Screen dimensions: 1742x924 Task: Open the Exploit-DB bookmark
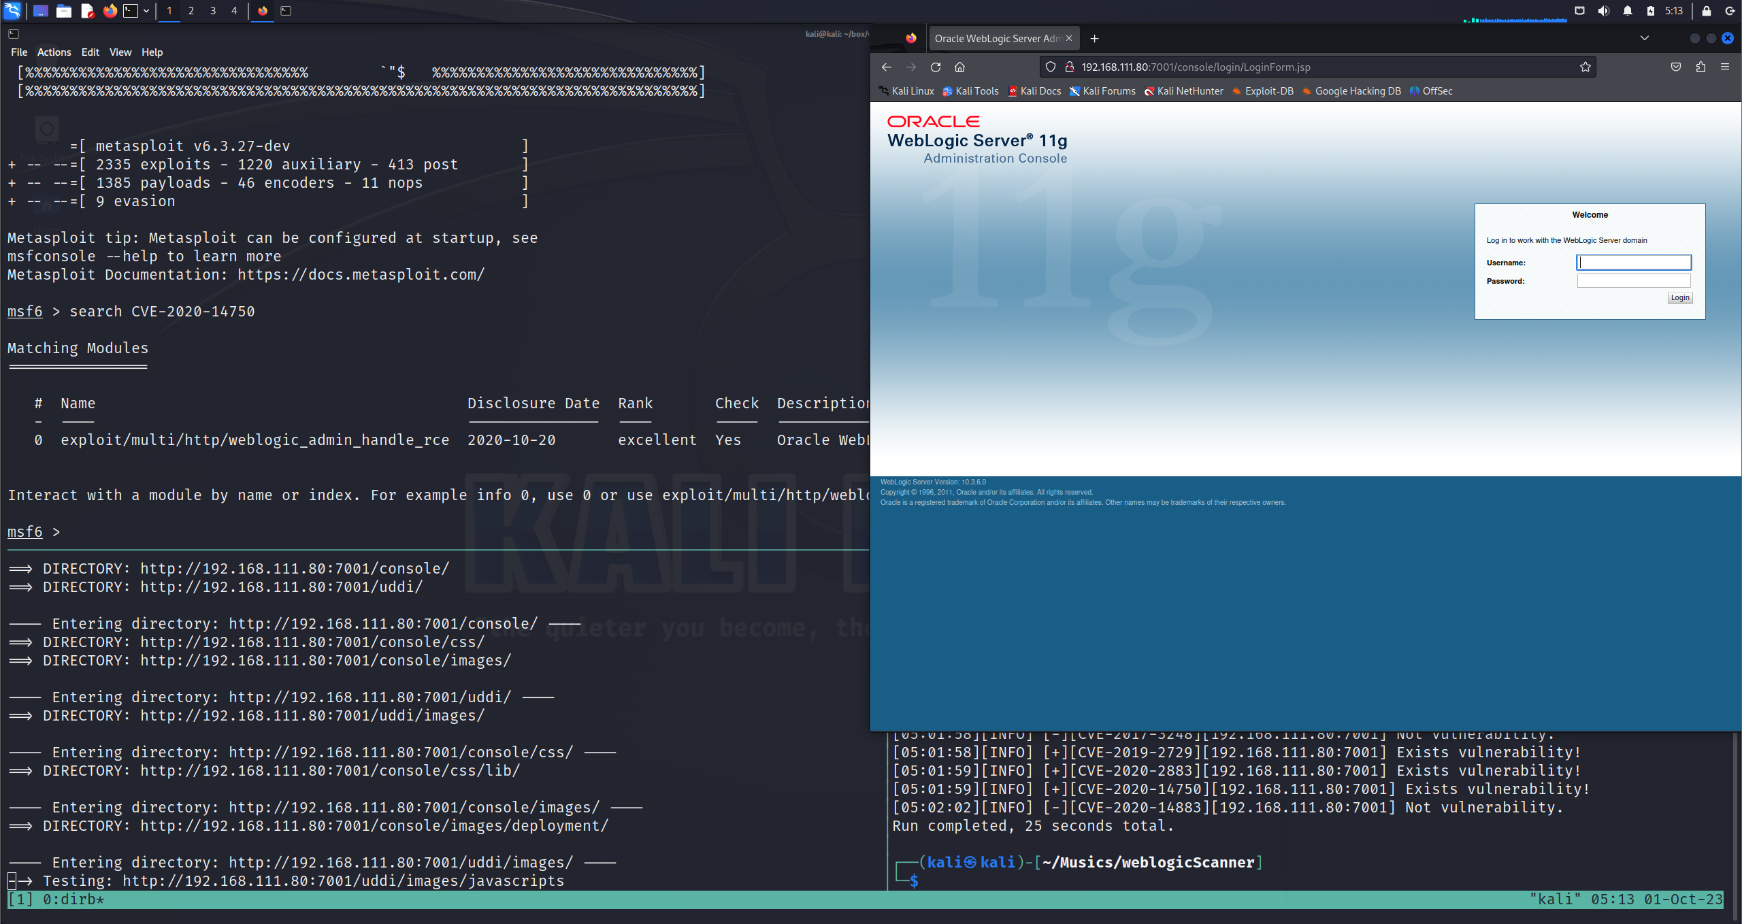(1262, 91)
